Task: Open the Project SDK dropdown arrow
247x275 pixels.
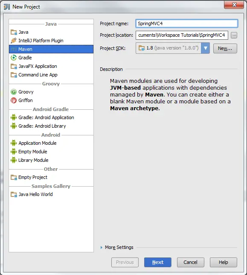Action: coord(206,48)
